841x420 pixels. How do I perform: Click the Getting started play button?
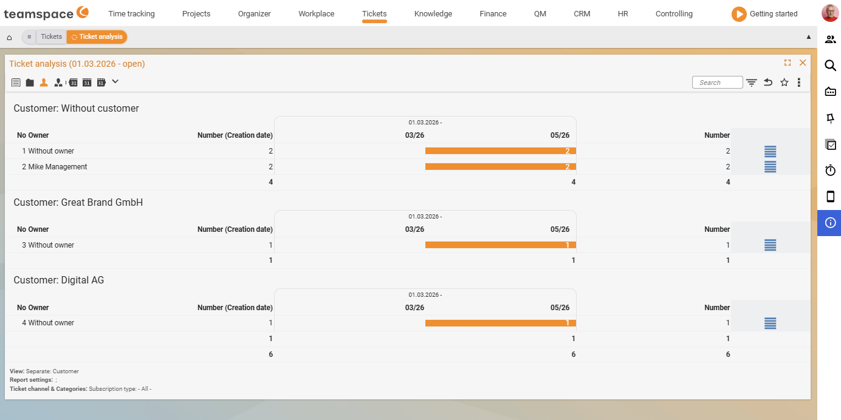[x=739, y=14]
